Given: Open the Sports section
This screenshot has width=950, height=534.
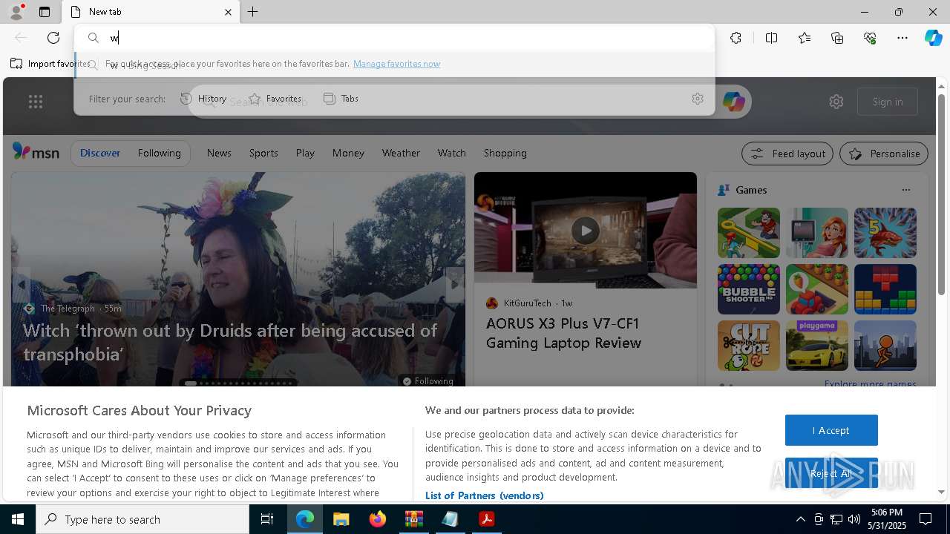Looking at the screenshot, I should point(263,153).
